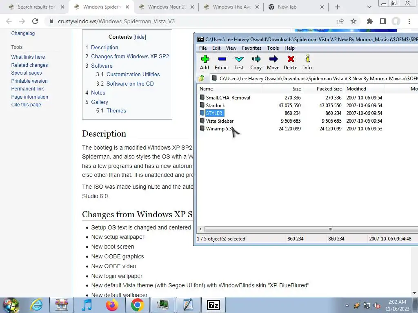The width and height of the screenshot is (418, 313).
Task: Click the Add button in 7-Zip toolbar
Action: [205, 62]
